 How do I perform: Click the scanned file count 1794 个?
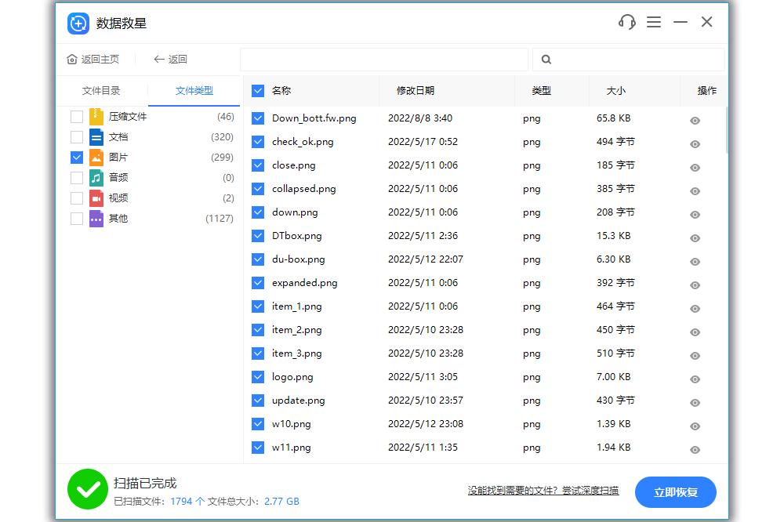tap(187, 501)
